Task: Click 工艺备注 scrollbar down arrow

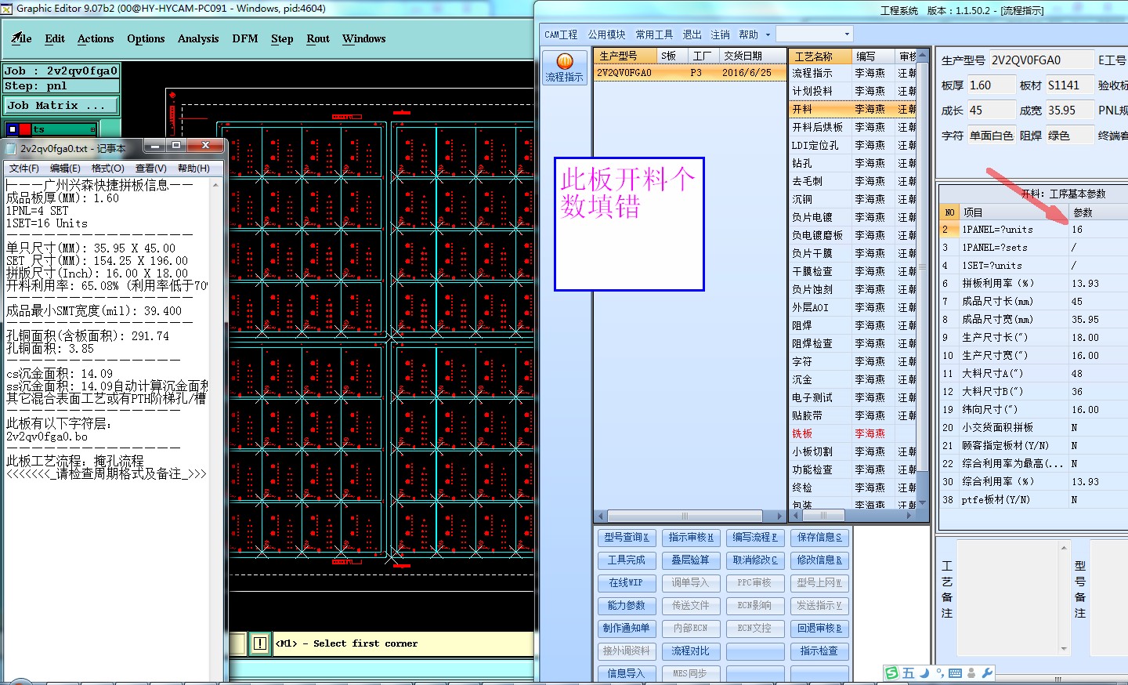Action: [x=1064, y=649]
